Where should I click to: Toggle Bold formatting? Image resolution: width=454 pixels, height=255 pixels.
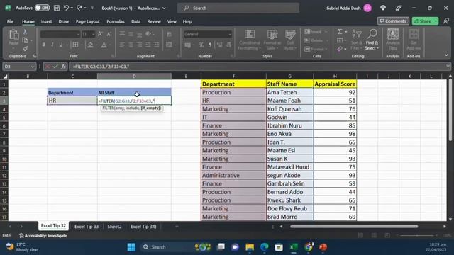tap(44, 45)
